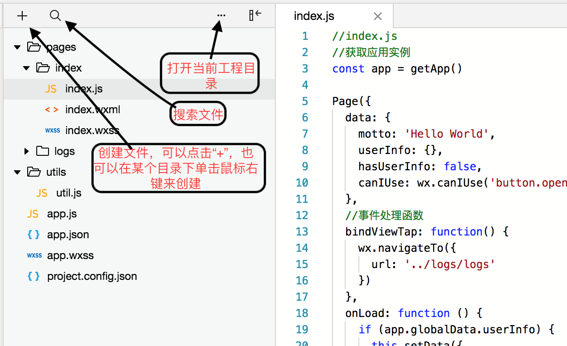Image resolution: width=567 pixels, height=346 pixels.
Task: Click 'canIUse:' property in code
Action: click(384, 183)
